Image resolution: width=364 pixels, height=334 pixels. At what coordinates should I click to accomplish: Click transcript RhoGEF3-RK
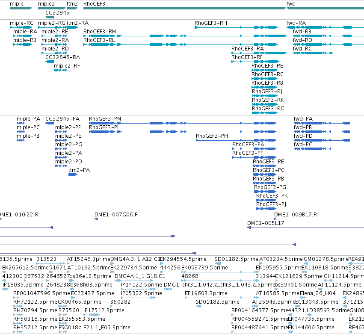coord(265,104)
